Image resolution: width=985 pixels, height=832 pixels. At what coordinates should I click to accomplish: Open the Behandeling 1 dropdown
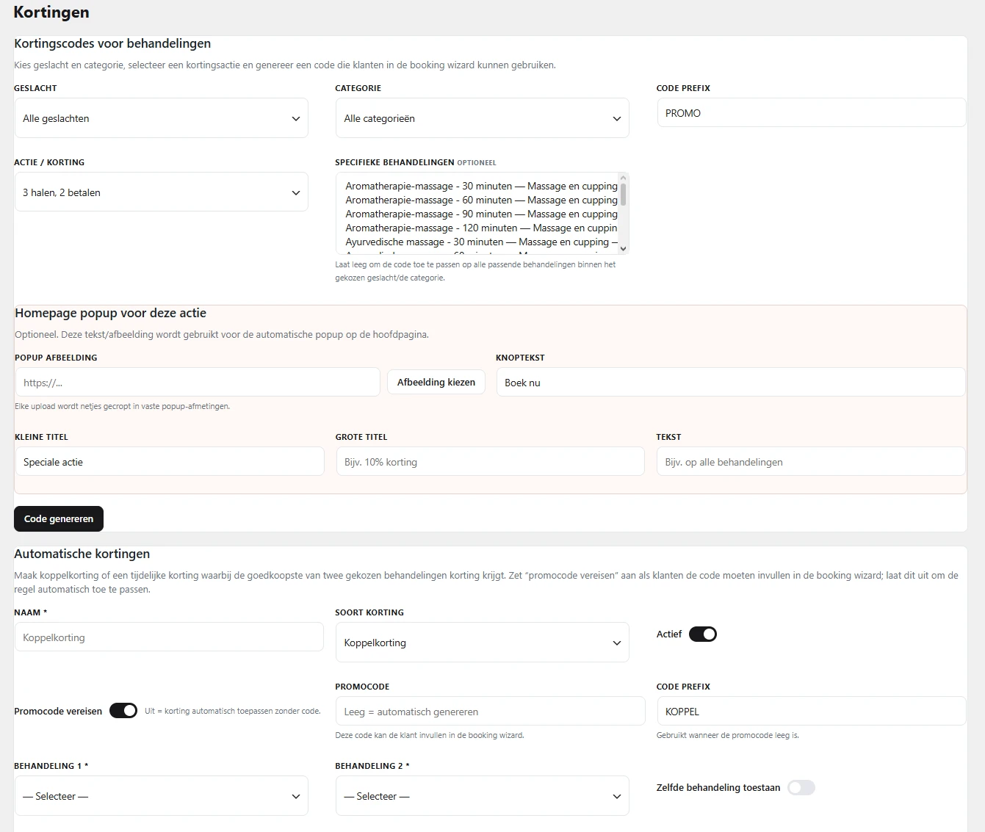click(161, 796)
